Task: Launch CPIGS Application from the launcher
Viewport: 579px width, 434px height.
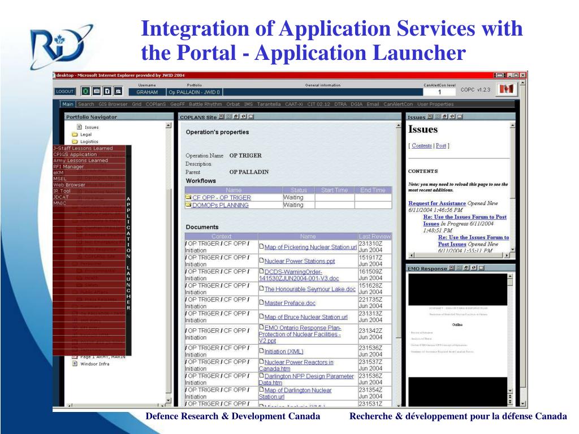Action: coord(89,154)
